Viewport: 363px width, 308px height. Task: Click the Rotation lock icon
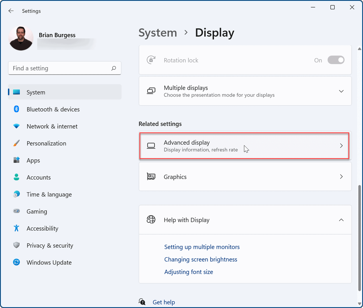(x=151, y=60)
